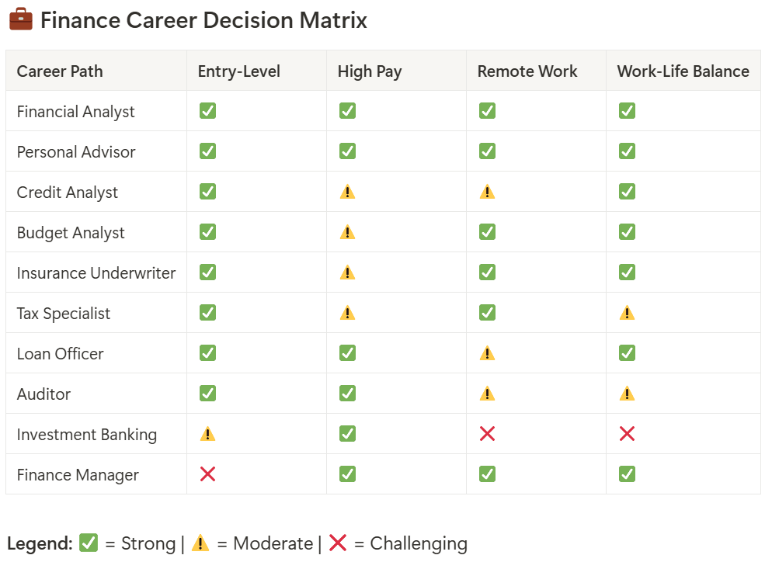Click Investment Banking's Entry-Level warning icon
The image size is (772, 562).
tap(207, 434)
